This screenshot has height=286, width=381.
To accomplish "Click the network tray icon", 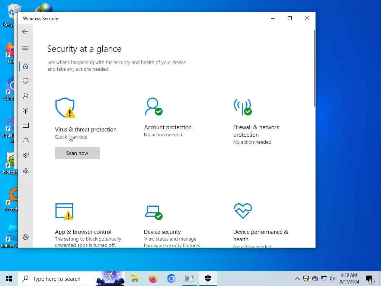I will [324, 279].
